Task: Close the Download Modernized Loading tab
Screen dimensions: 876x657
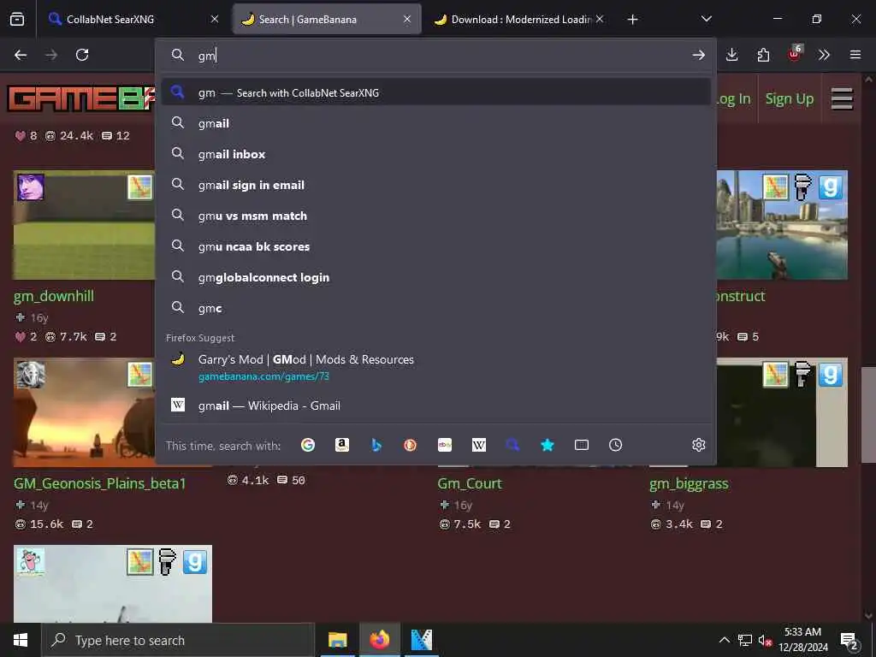Action: click(600, 19)
